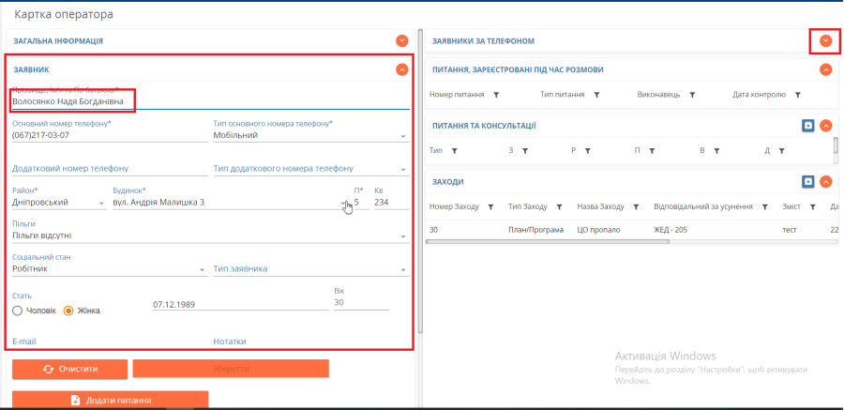Filter the Назва Заходу column
The height and width of the screenshot is (410, 844).
[x=635, y=207]
